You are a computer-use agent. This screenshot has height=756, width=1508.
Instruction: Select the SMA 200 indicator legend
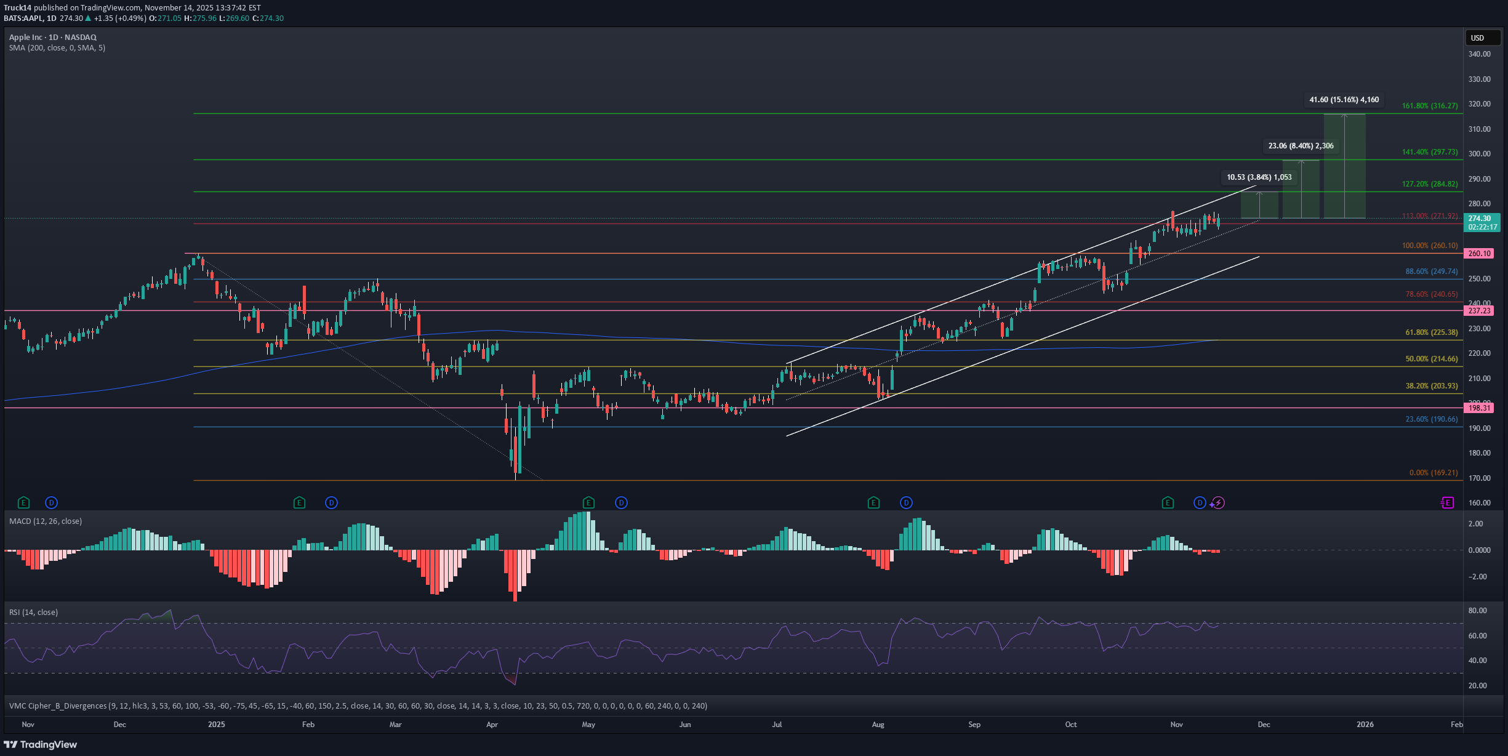57,48
